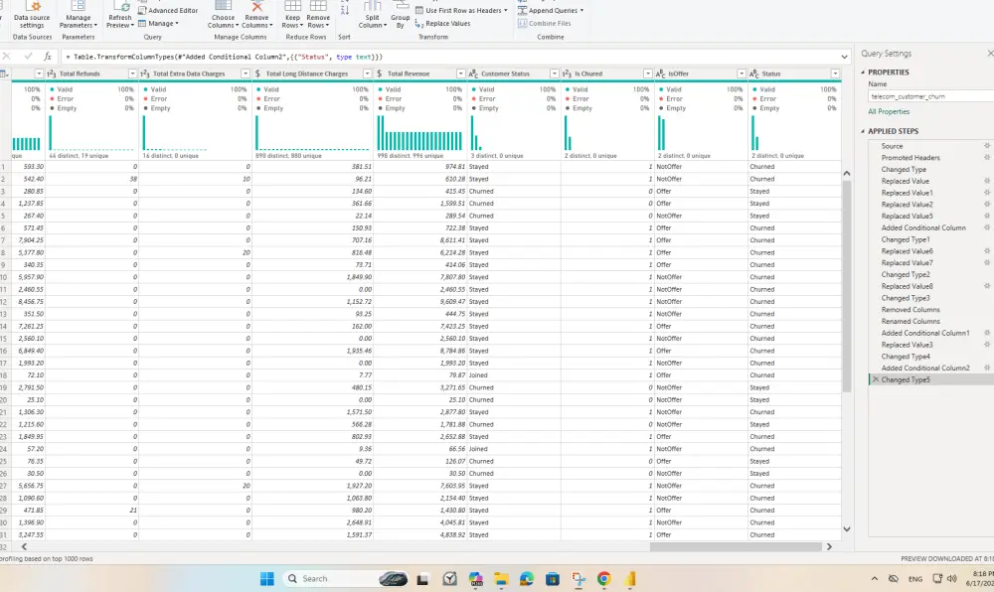
Task: Open the Total Extra Data Charges filter dropdown
Action: click(246, 74)
